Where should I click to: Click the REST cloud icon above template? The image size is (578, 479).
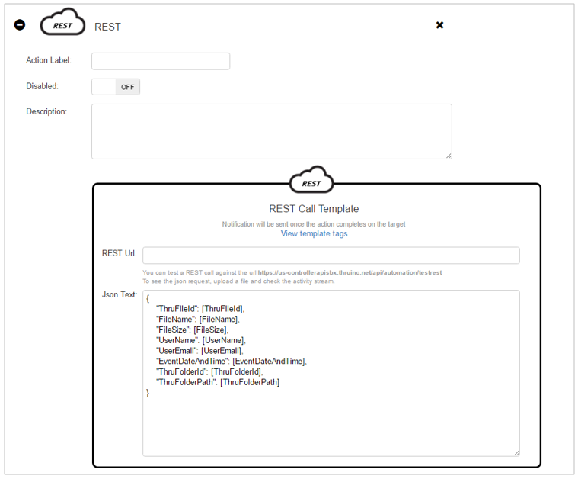tap(311, 179)
